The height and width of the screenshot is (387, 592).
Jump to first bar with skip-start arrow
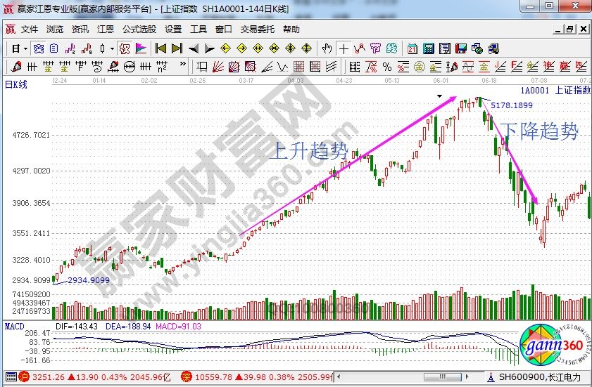tap(160, 48)
